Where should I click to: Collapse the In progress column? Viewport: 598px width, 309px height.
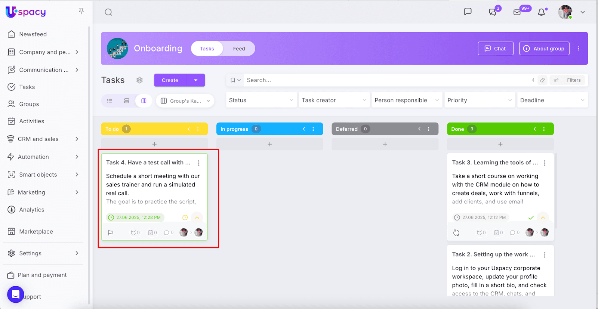click(304, 129)
